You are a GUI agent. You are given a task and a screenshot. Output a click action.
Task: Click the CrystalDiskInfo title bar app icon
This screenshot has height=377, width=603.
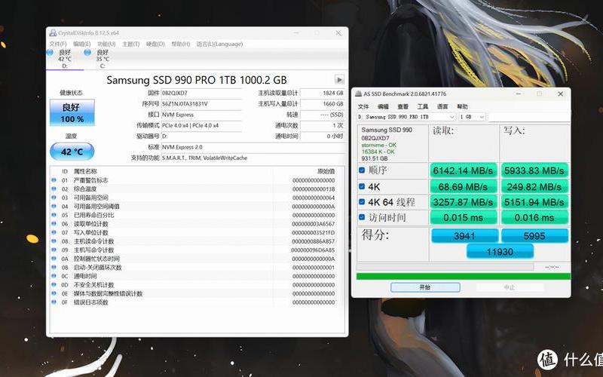pyautogui.click(x=53, y=33)
